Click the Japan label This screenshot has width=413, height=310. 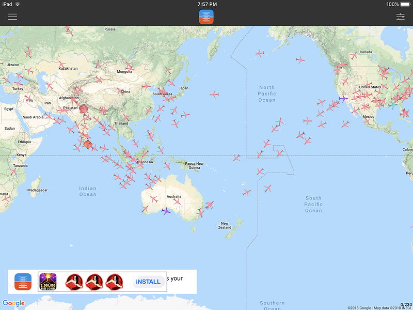click(x=183, y=88)
